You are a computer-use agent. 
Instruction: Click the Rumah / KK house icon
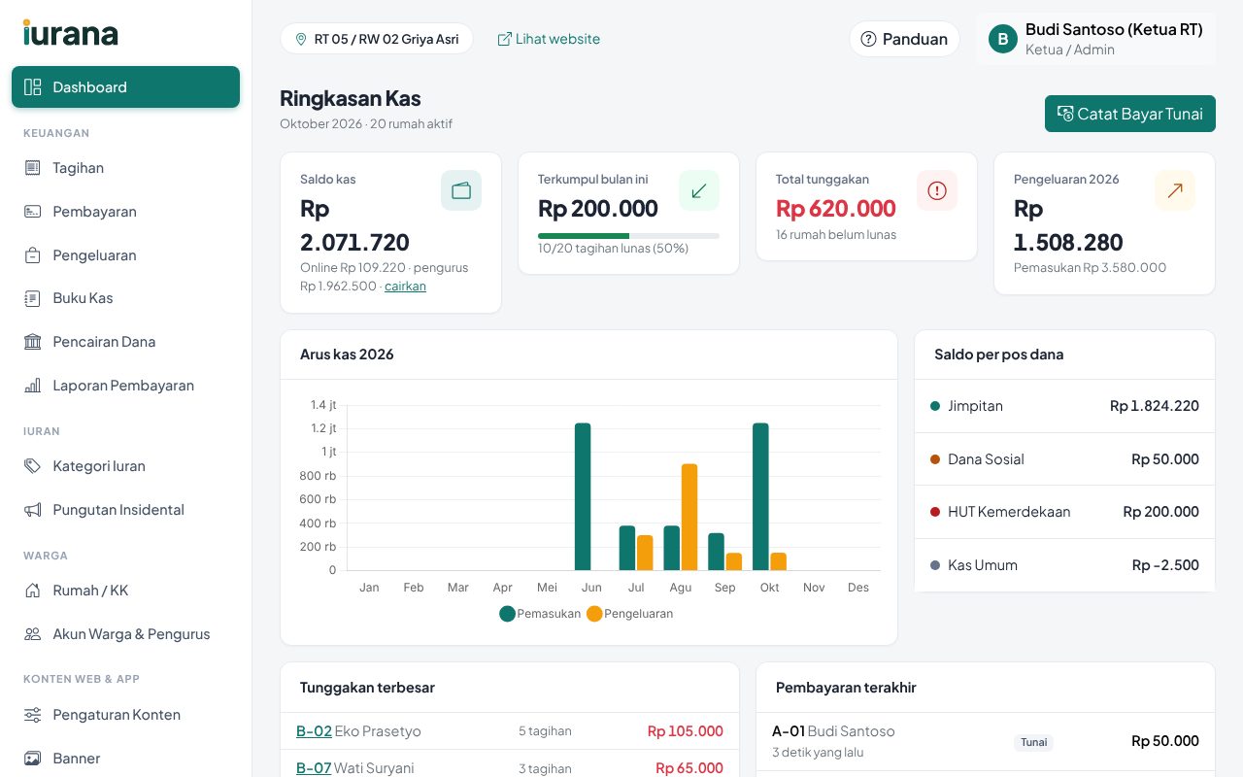tap(33, 591)
